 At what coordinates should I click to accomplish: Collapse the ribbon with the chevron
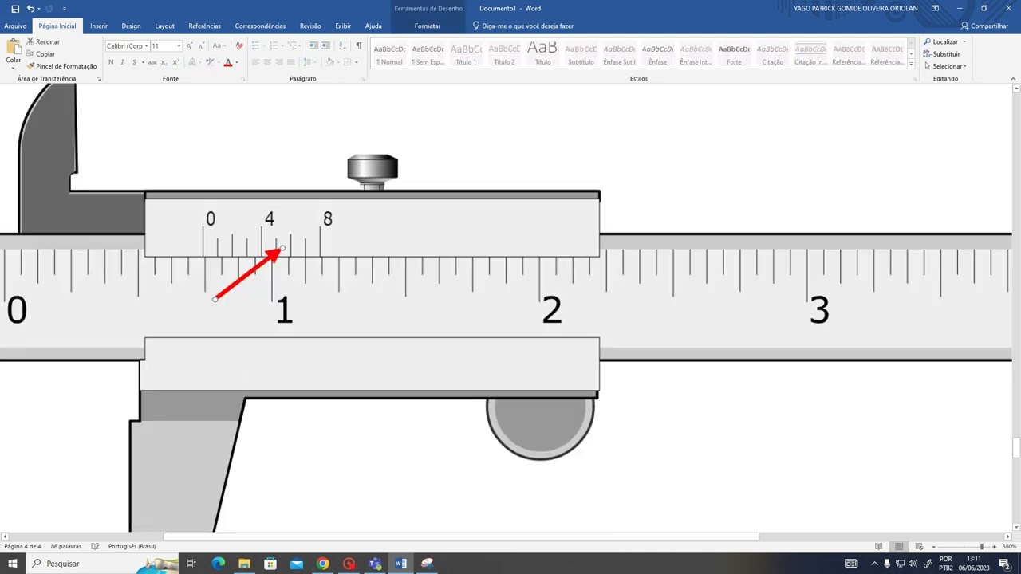[x=1013, y=79]
